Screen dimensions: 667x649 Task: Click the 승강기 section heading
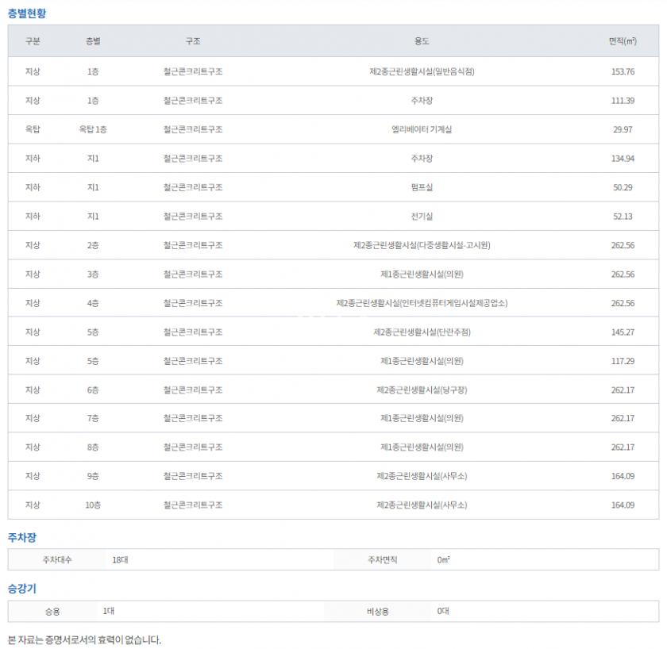(x=21, y=589)
